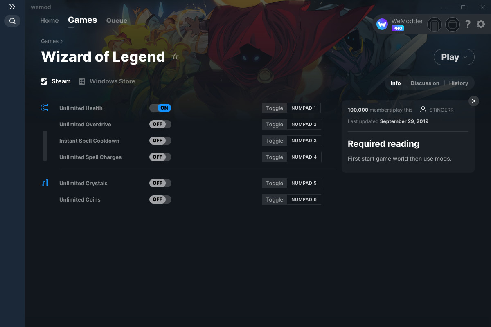Screen dimensions: 491x327
Task: Open the settings gear icon
Action: click(x=481, y=25)
